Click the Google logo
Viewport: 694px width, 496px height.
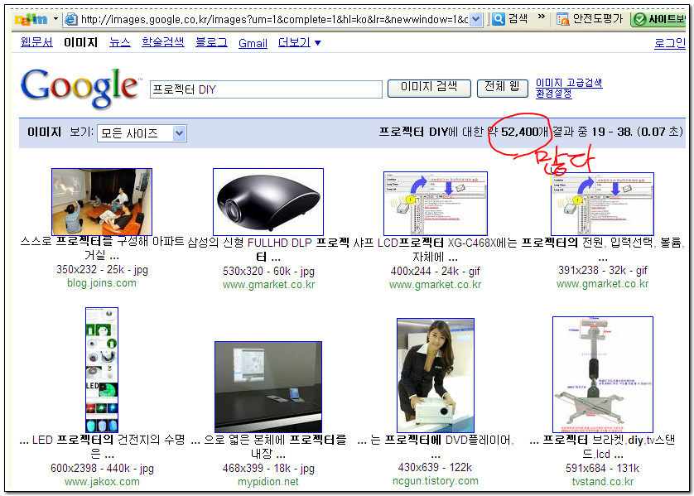pyautogui.click(x=80, y=88)
